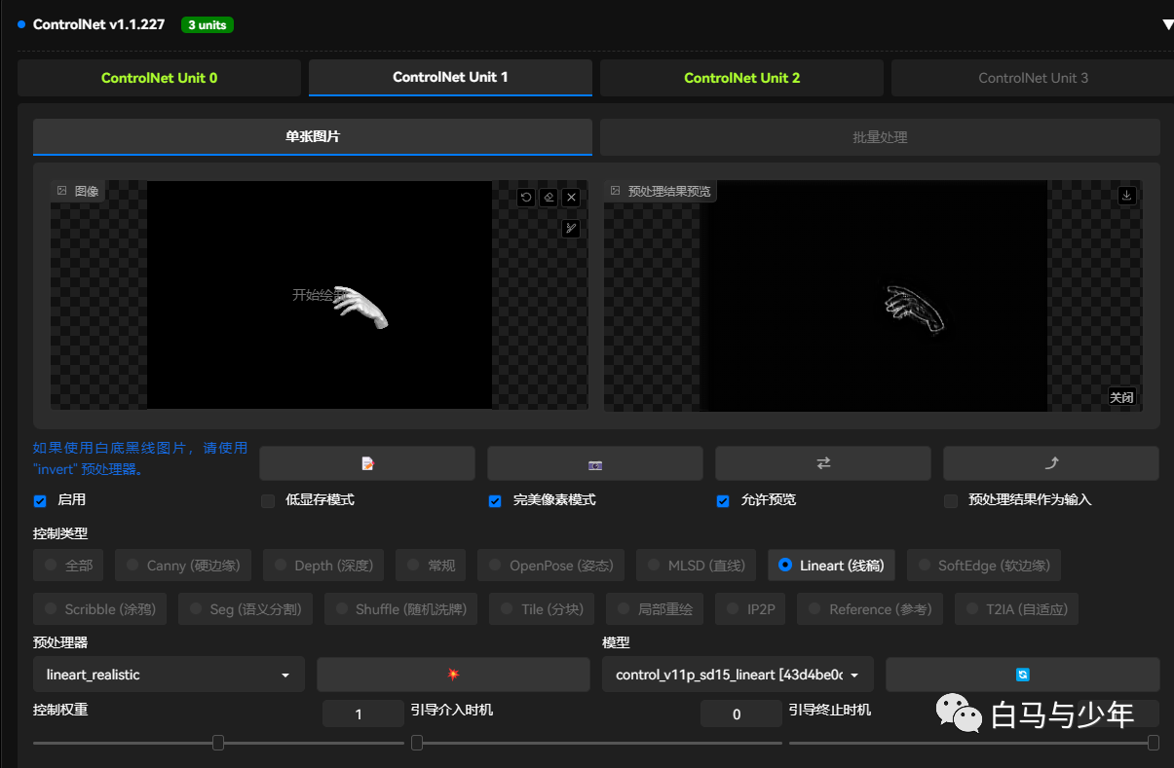Select the Lineart (线稿) control type

click(785, 566)
